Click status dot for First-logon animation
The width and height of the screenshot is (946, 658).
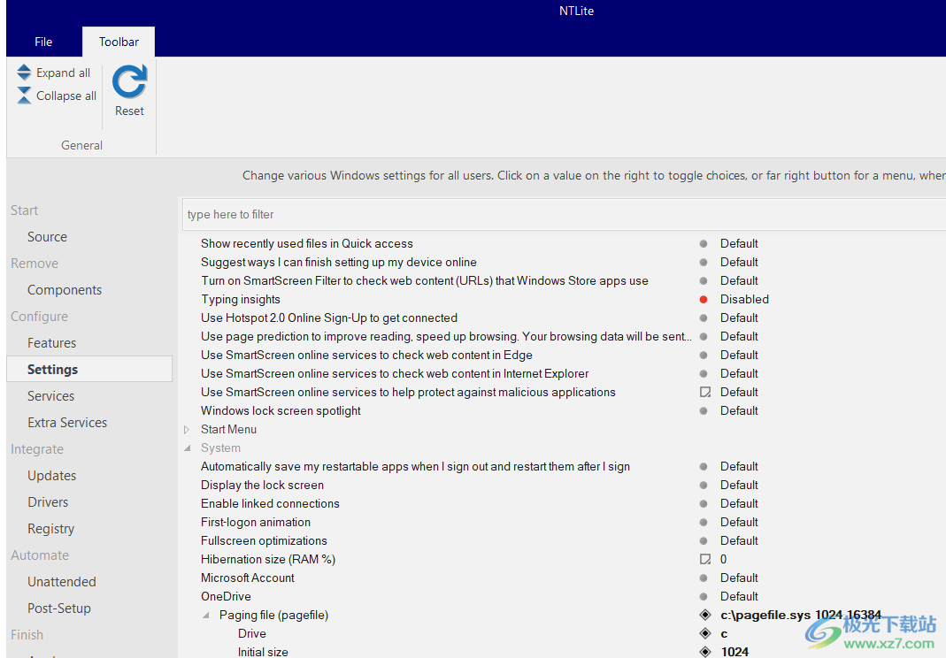click(x=704, y=523)
